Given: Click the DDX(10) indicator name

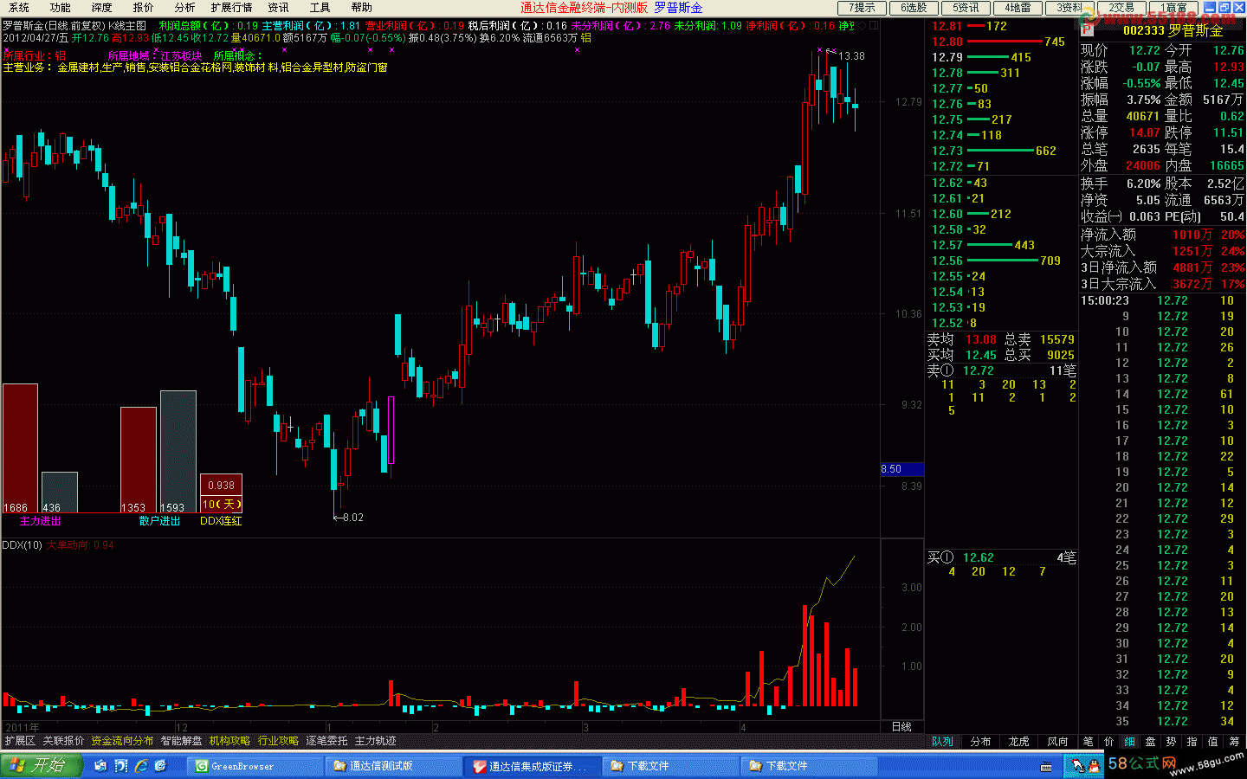Looking at the screenshot, I should (23, 545).
